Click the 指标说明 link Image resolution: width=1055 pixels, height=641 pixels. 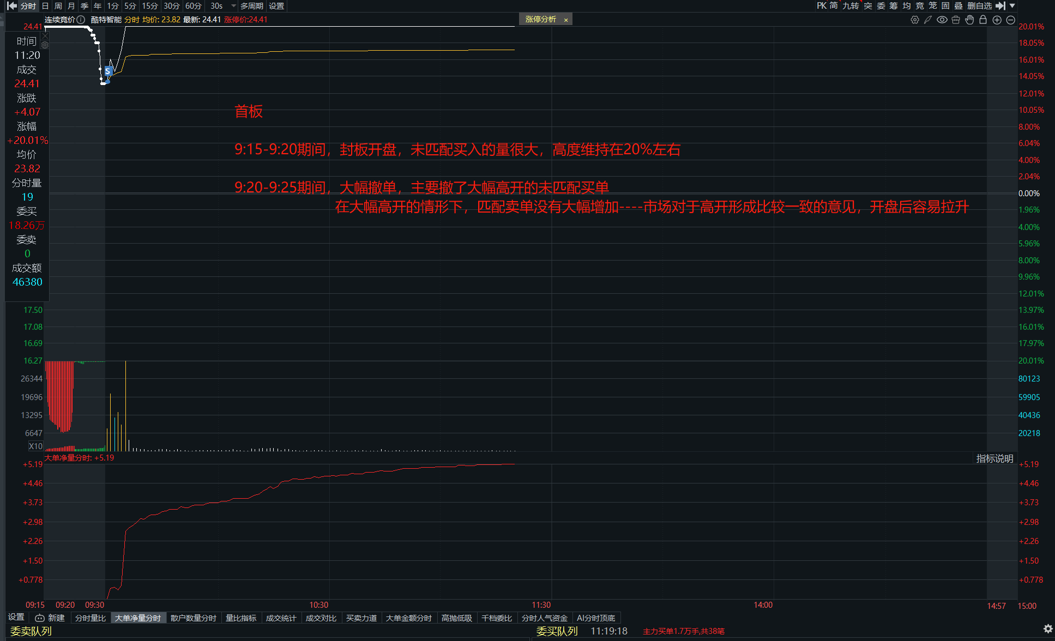(x=994, y=458)
